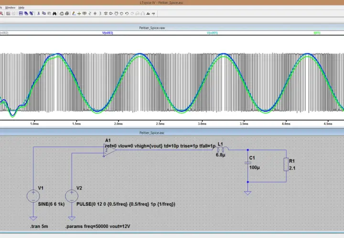
Task: Open the Window menu
Action: pyautogui.click(x=10, y=8)
